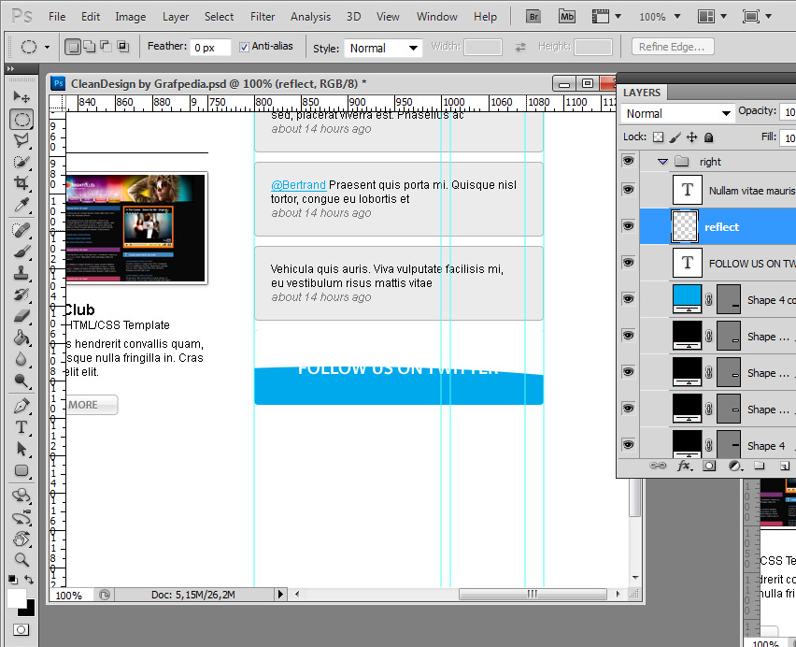
Task: Select the Paint Bucket tool
Action: click(x=21, y=338)
